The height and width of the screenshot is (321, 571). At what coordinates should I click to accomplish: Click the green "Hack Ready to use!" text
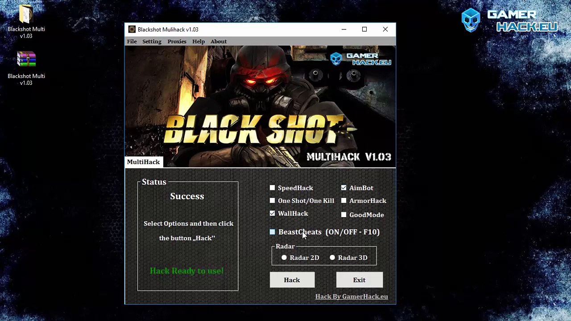tap(186, 271)
